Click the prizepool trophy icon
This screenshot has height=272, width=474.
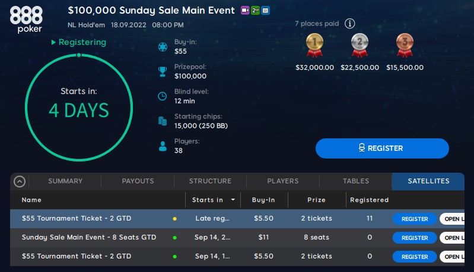point(163,72)
